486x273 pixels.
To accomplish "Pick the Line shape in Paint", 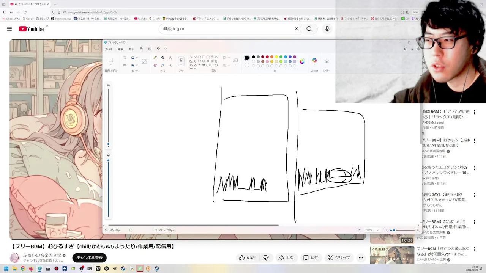I will [x=191, y=56].
